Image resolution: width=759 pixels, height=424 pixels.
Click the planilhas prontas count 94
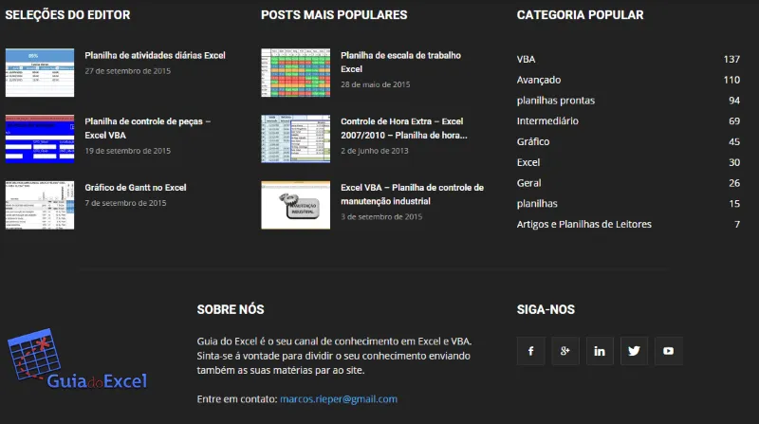click(734, 101)
